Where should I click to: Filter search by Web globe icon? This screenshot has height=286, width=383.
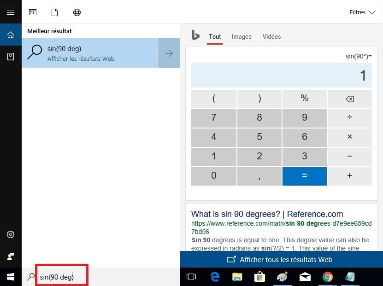click(77, 12)
